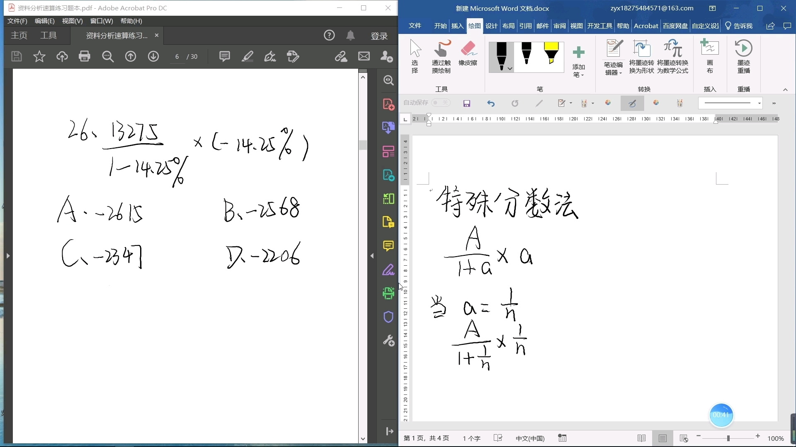The image size is (796, 447).
Task: Open the 设计 (Design) ribbon tab
Action: [491, 26]
